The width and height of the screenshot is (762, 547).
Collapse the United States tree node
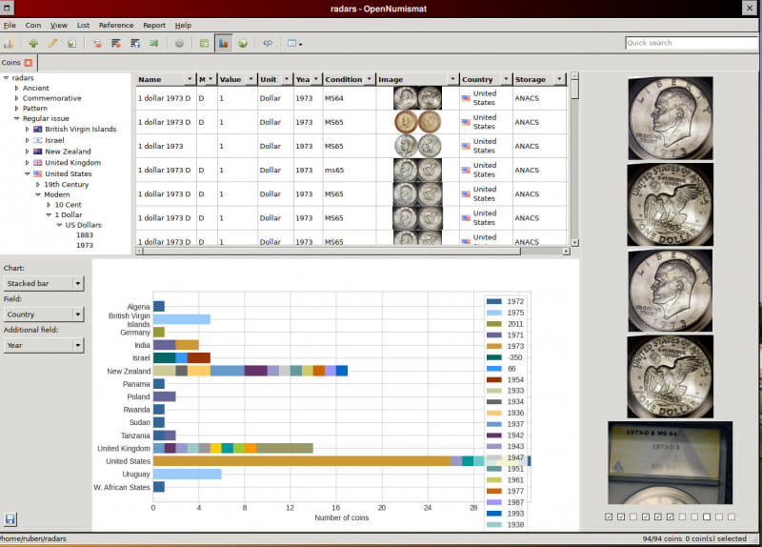pos(28,174)
